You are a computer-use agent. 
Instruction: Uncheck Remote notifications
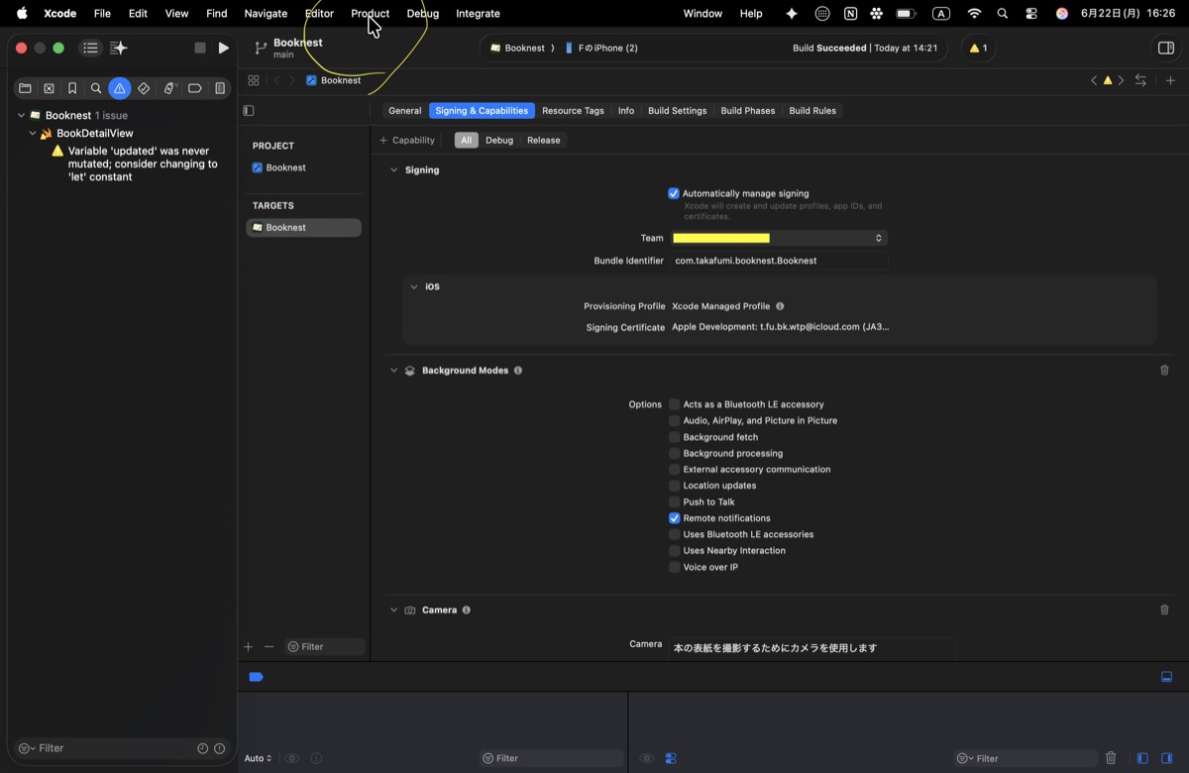pyautogui.click(x=674, y=518)
